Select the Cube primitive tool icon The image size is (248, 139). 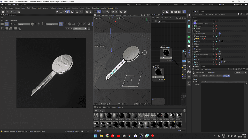[x=189, y=27]
